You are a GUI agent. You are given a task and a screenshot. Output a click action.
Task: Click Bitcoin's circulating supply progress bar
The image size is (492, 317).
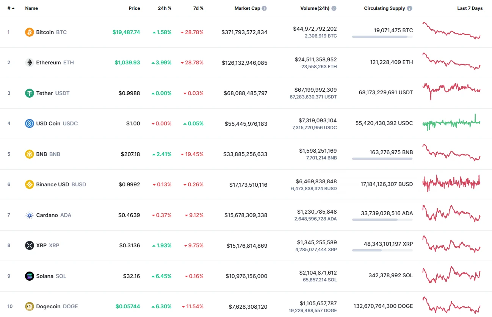click(x=382, y=37)
